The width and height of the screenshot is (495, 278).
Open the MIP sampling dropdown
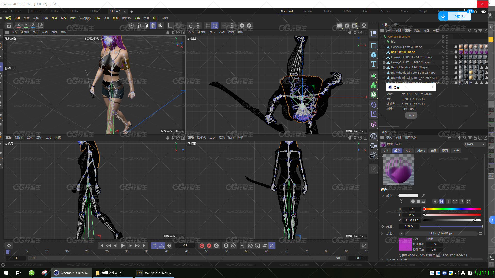click(434, 239)
